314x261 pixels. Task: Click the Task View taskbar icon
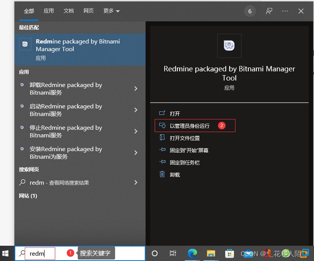(x=172, y=254)
